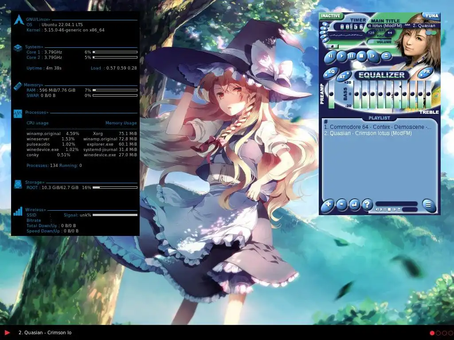Click the YUNA label badge
This screenshot has height=340, width=454.
[x=431, y=15]
